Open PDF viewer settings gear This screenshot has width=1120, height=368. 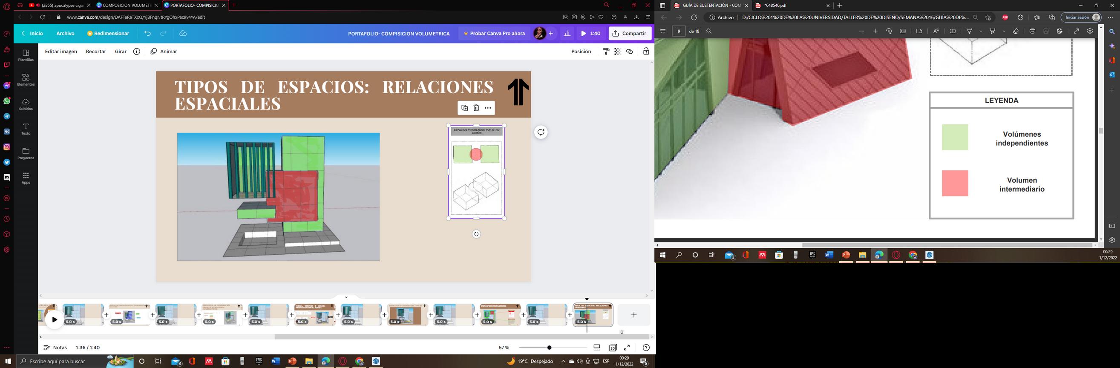pos(1090,31)
